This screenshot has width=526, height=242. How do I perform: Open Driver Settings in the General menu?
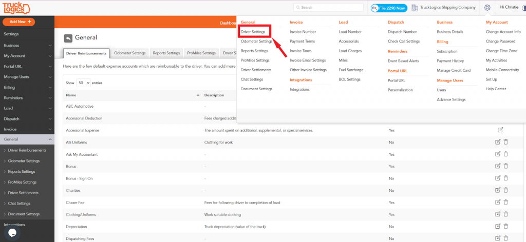[x=253, y=32]
